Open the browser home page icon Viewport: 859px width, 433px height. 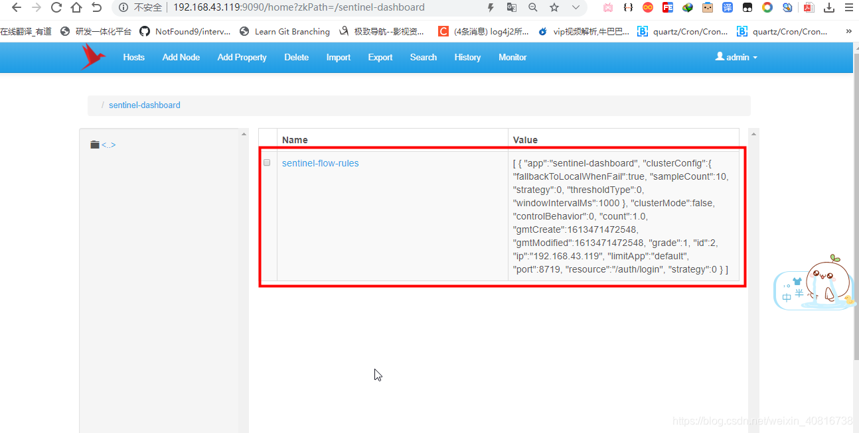[x=76, y=7]
